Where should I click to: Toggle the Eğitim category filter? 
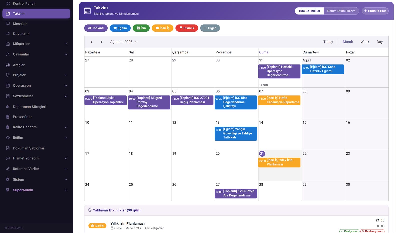(x=120, y=28)
